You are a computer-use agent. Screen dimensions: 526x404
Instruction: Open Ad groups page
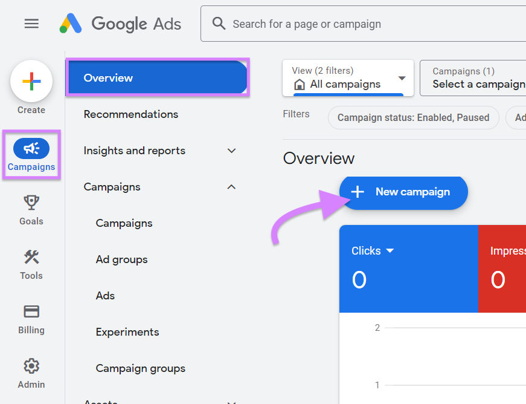coord(122,259)
